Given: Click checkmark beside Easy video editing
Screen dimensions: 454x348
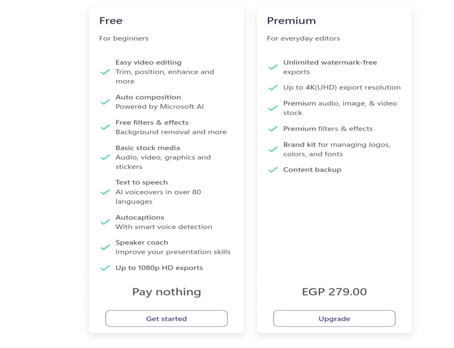Looking at the screenshot, I should (x=105, y=72).
